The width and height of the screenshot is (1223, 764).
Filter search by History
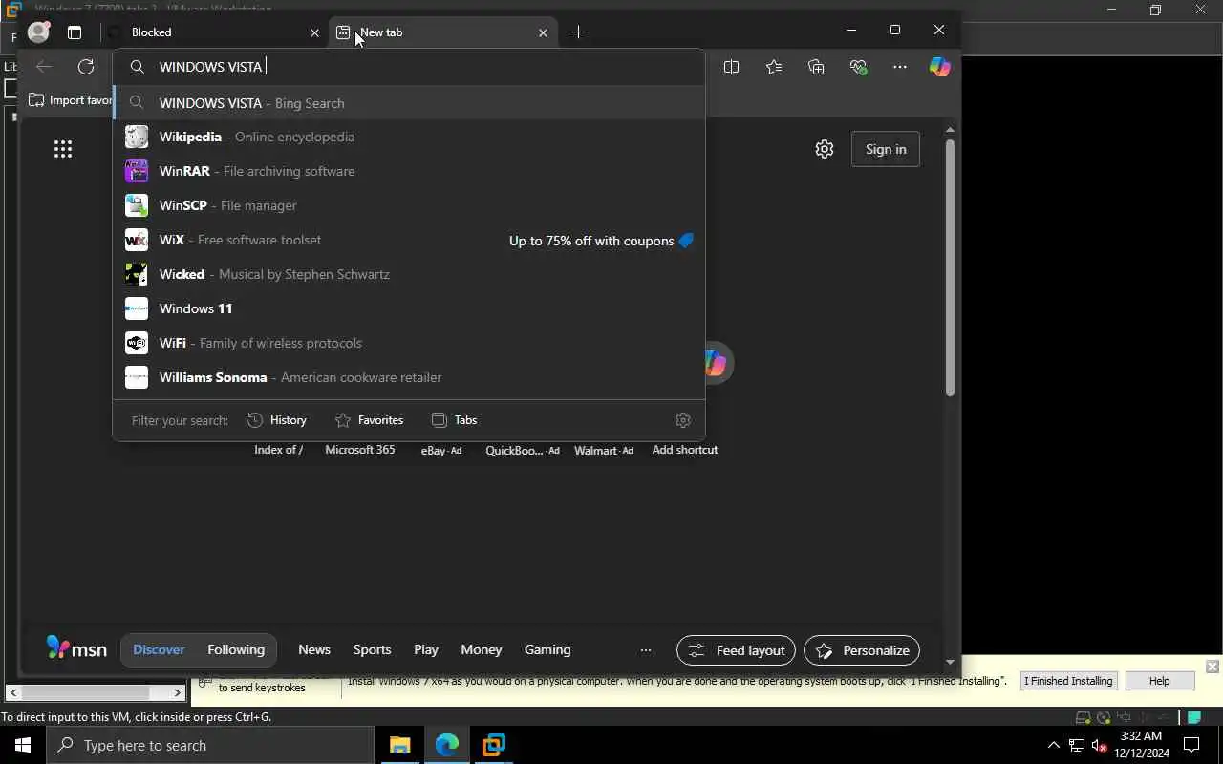277,420
